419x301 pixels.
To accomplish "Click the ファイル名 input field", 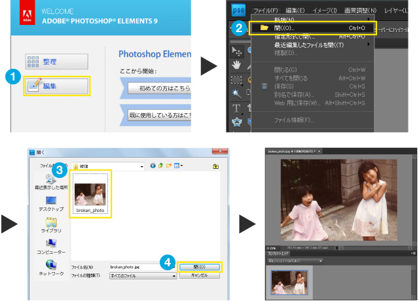I will tap(143, 267).
